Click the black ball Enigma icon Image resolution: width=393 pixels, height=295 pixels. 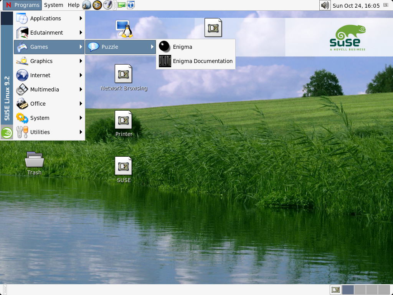(165, 46)
